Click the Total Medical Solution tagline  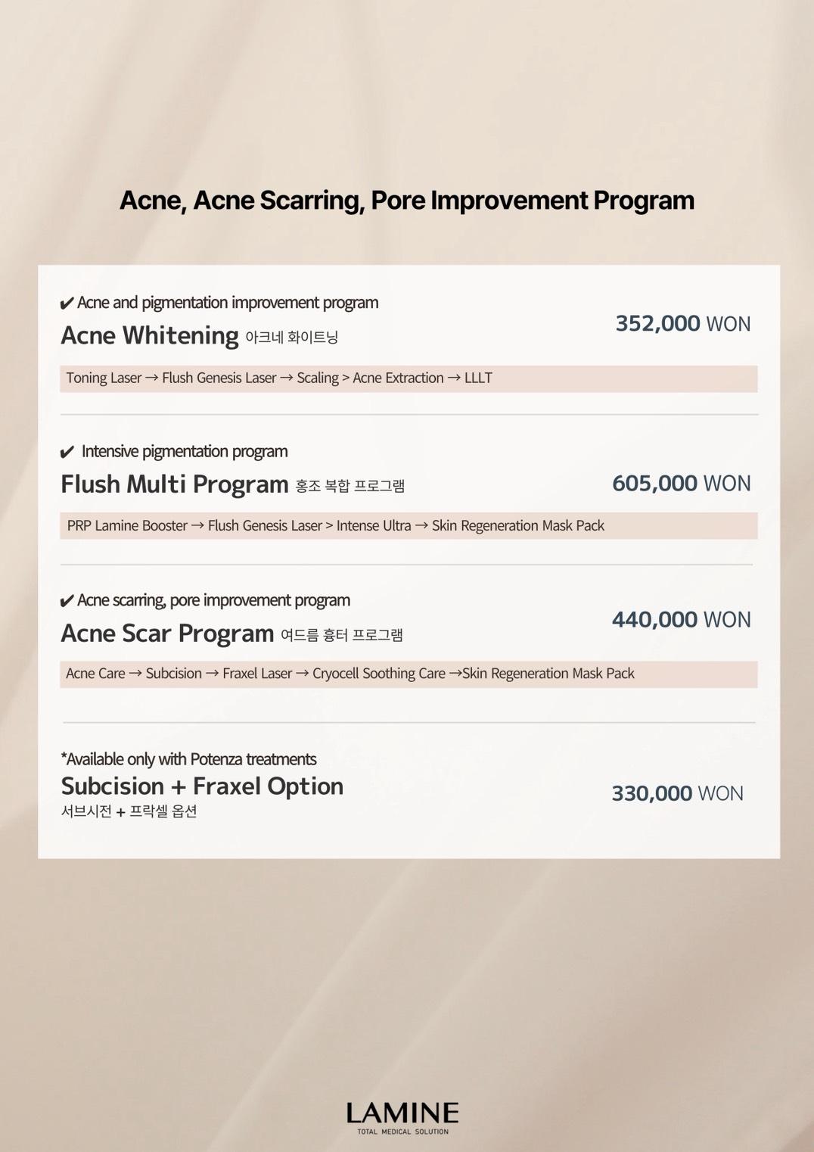(x=402, y=1132)
